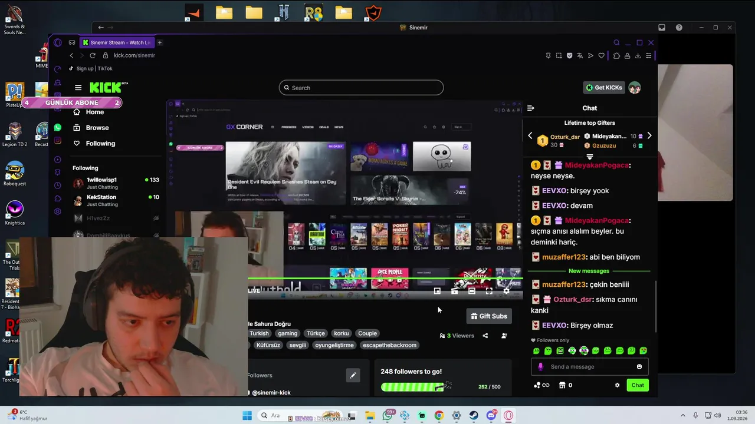755x424 pixels.
Task: Click the clip creation icon on the player
Action: pos(454,291)
